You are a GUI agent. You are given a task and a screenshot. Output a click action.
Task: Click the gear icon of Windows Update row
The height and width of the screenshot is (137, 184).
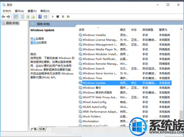[x=80, y=83]
